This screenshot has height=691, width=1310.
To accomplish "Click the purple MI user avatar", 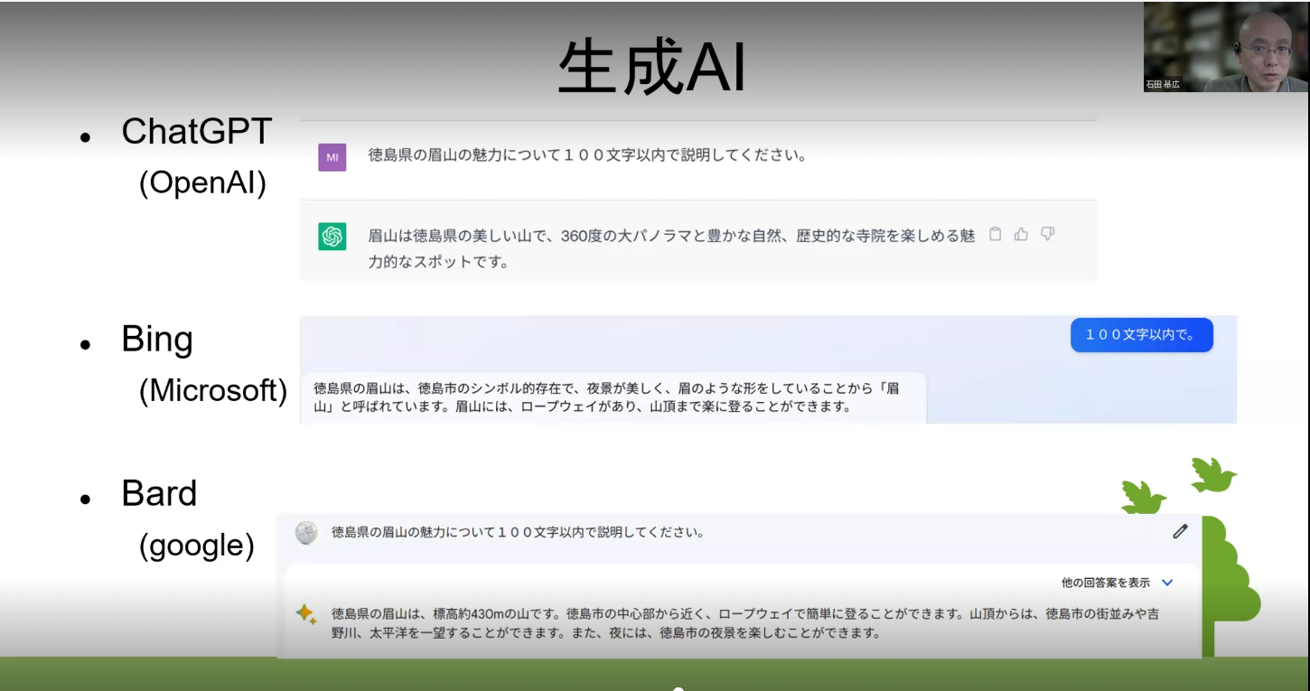I will 332,157.
